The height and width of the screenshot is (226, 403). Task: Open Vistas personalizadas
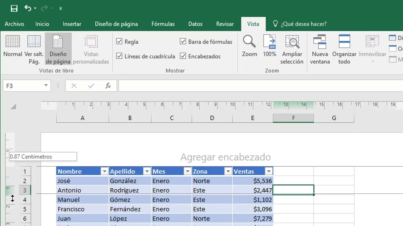click(91, 49)
